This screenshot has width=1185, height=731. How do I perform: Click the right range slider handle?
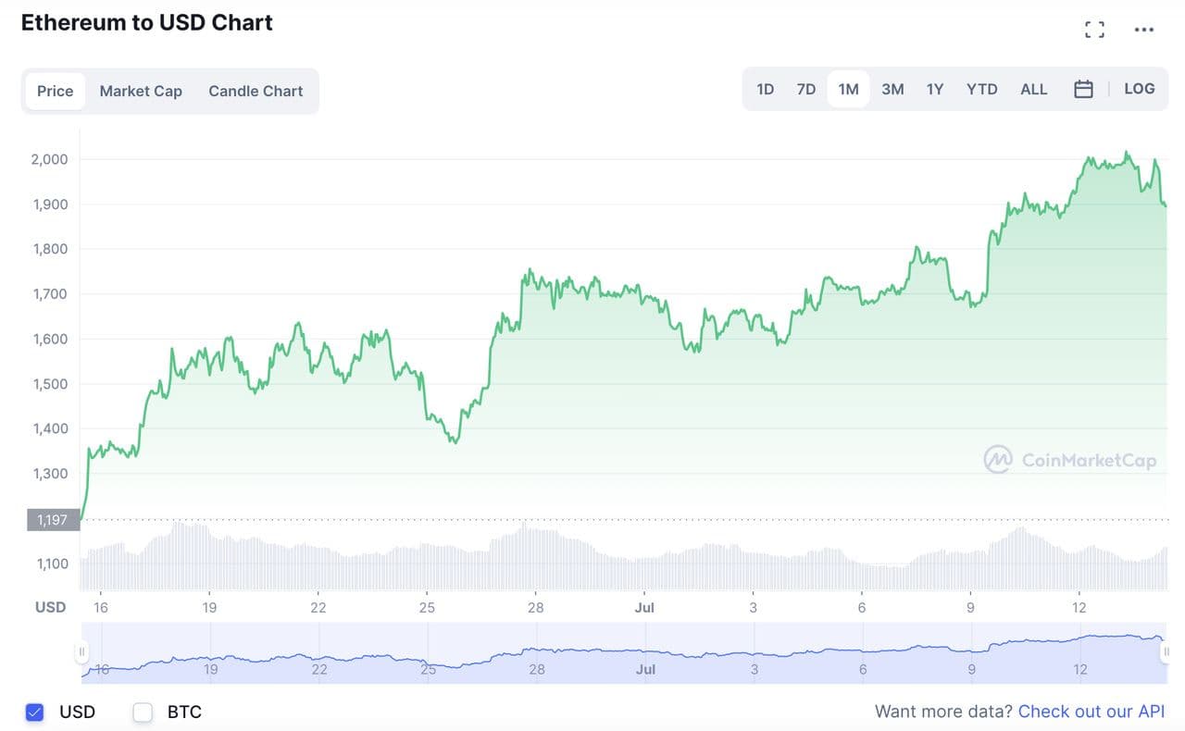1165,652
